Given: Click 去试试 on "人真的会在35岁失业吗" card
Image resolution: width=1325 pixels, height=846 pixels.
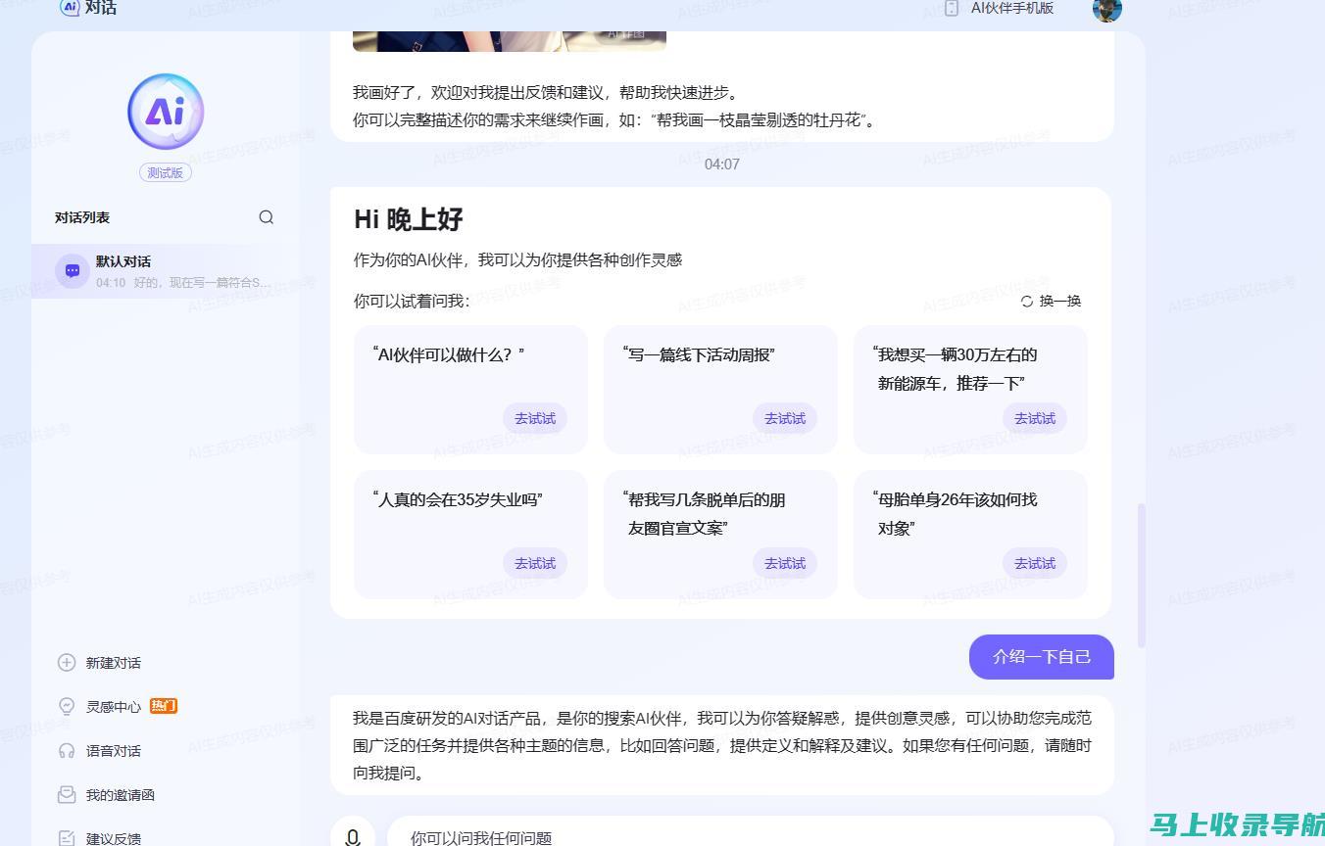Looking at the screenshot, I should (x=535, y=563).
